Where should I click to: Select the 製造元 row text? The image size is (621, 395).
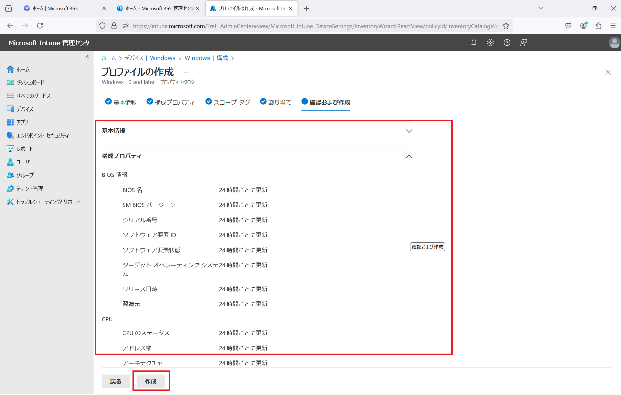131,304
